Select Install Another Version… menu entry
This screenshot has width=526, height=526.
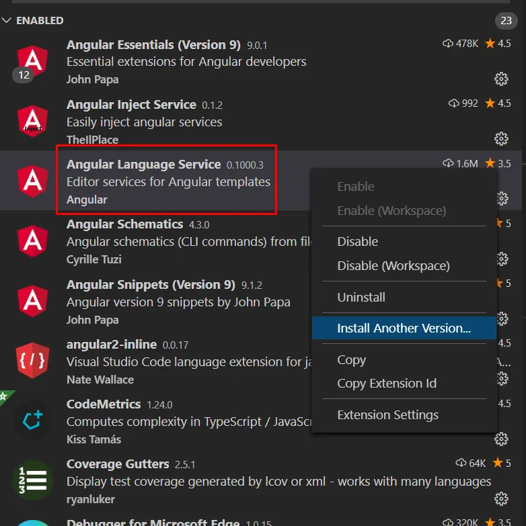pos(404,328)
